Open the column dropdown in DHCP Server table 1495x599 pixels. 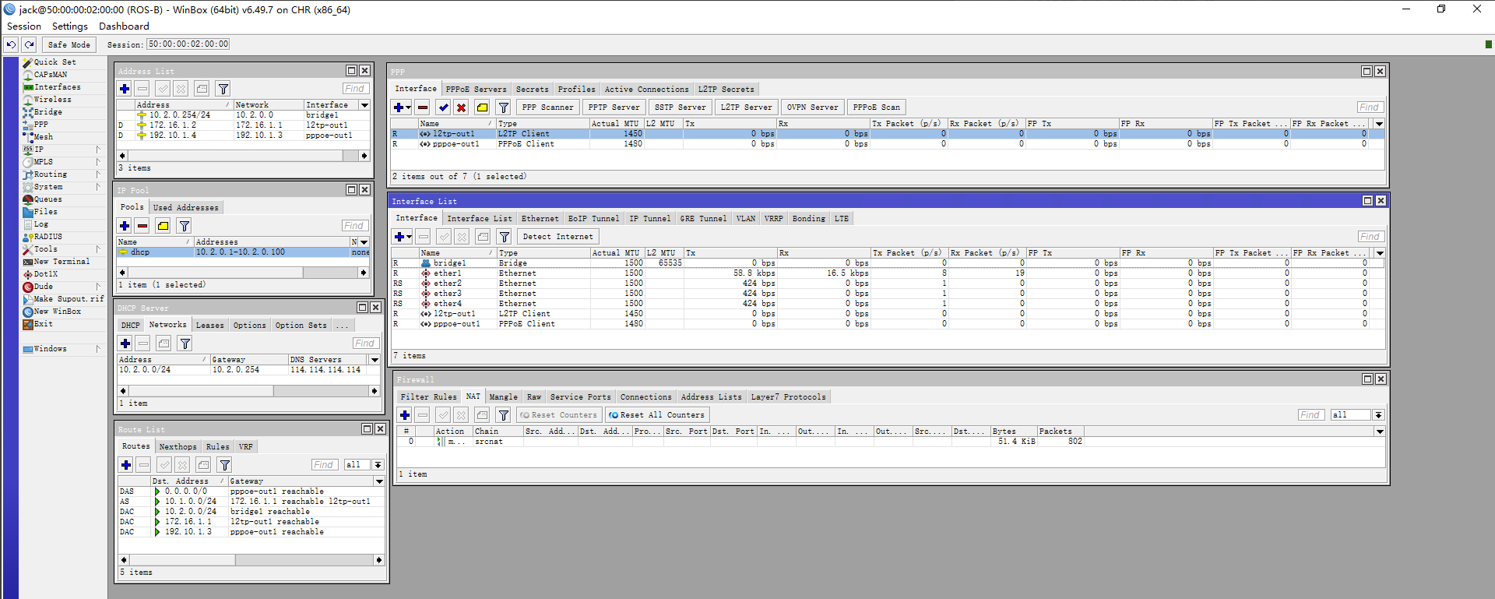tap(375, 360)
